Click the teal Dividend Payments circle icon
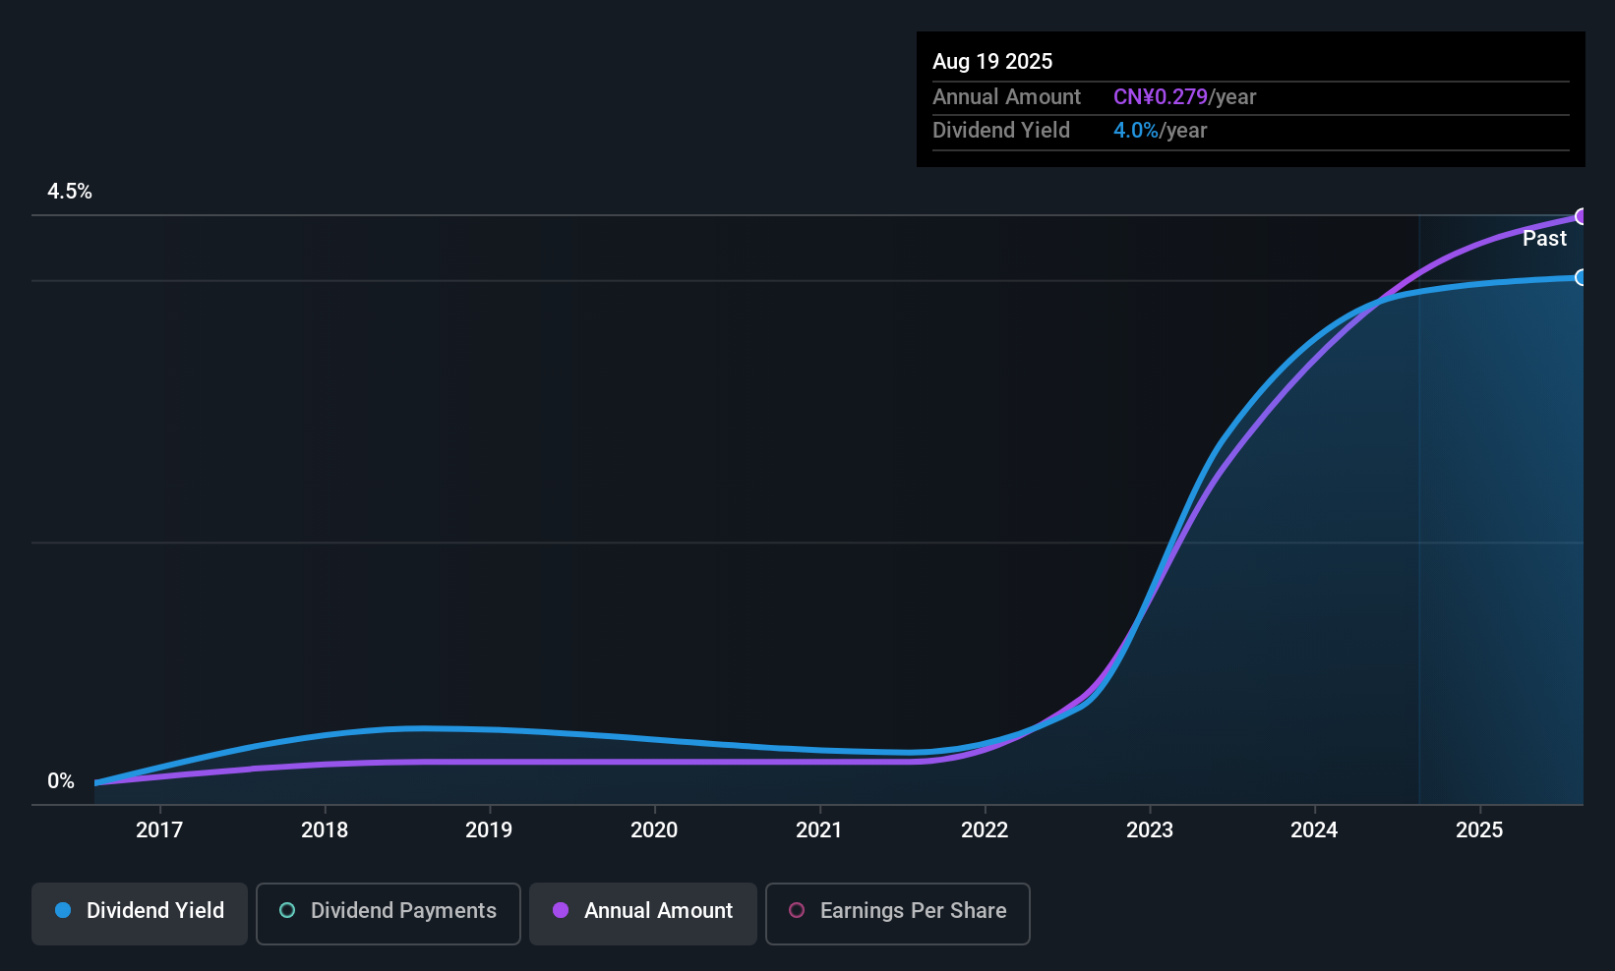 click(287, 911)
